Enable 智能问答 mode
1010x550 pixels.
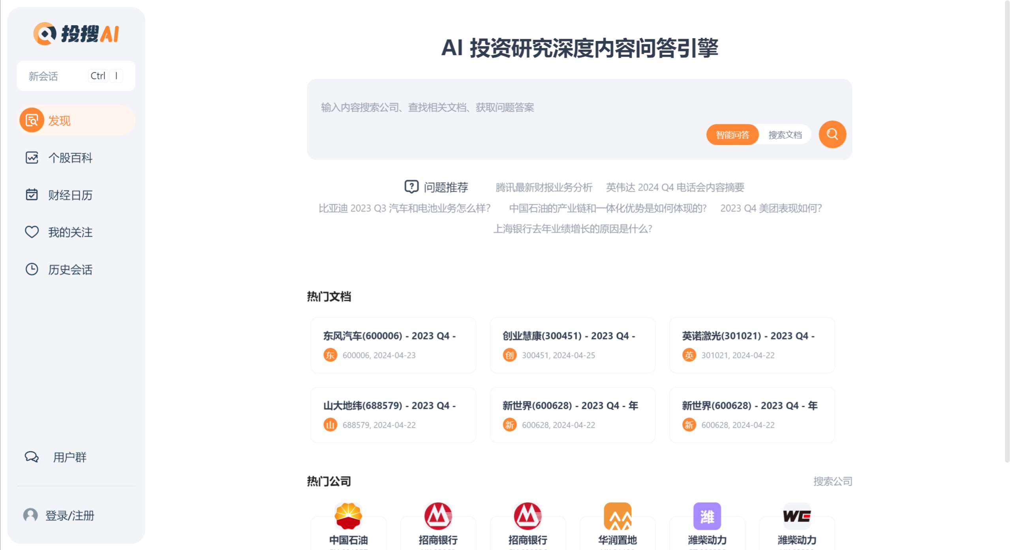click(732, 135)
